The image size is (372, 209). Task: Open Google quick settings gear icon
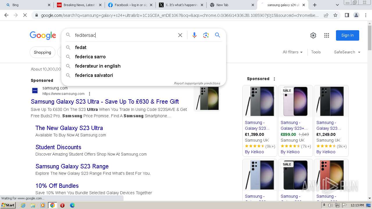[313, 35]
